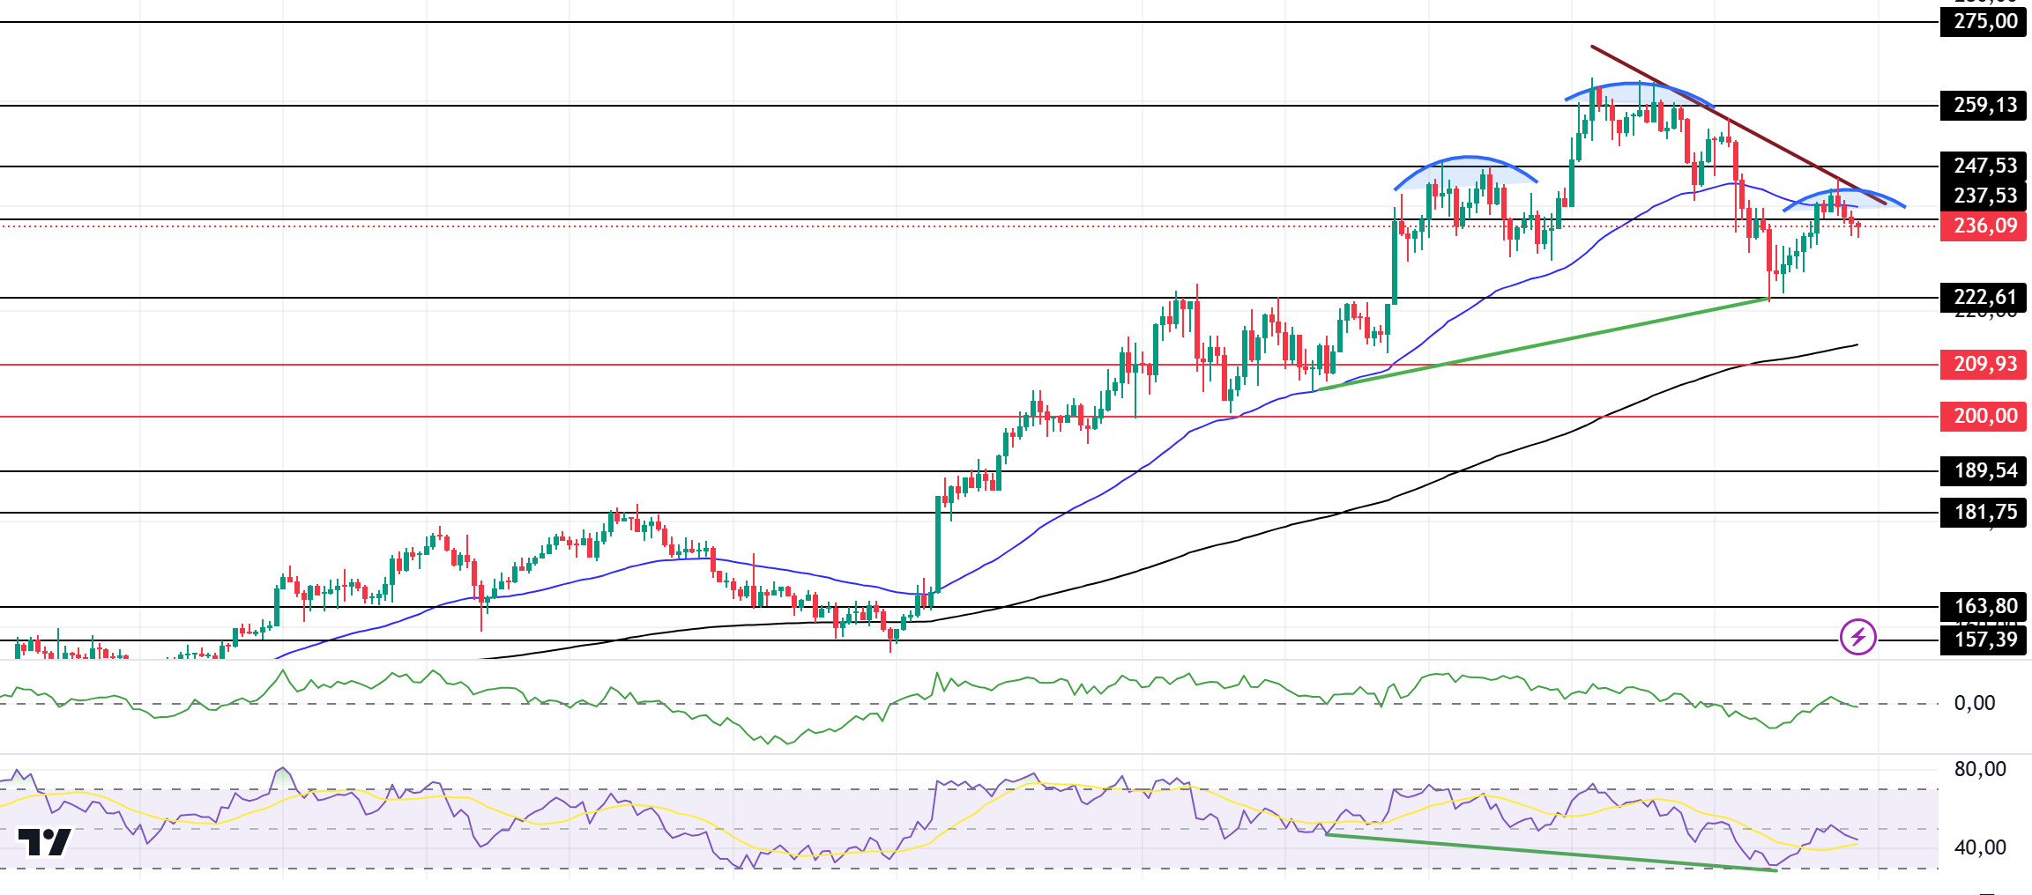
Task: Click the 80,00 RSI axis value
Action: tap(1979, 769)
